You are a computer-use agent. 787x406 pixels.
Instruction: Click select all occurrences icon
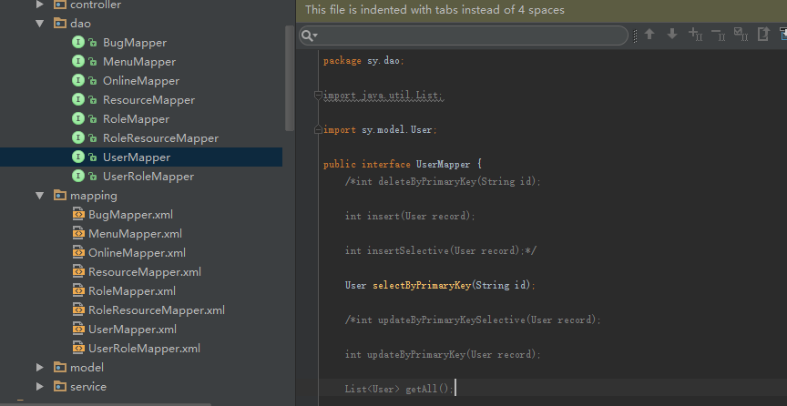click(x=741, y=35)
